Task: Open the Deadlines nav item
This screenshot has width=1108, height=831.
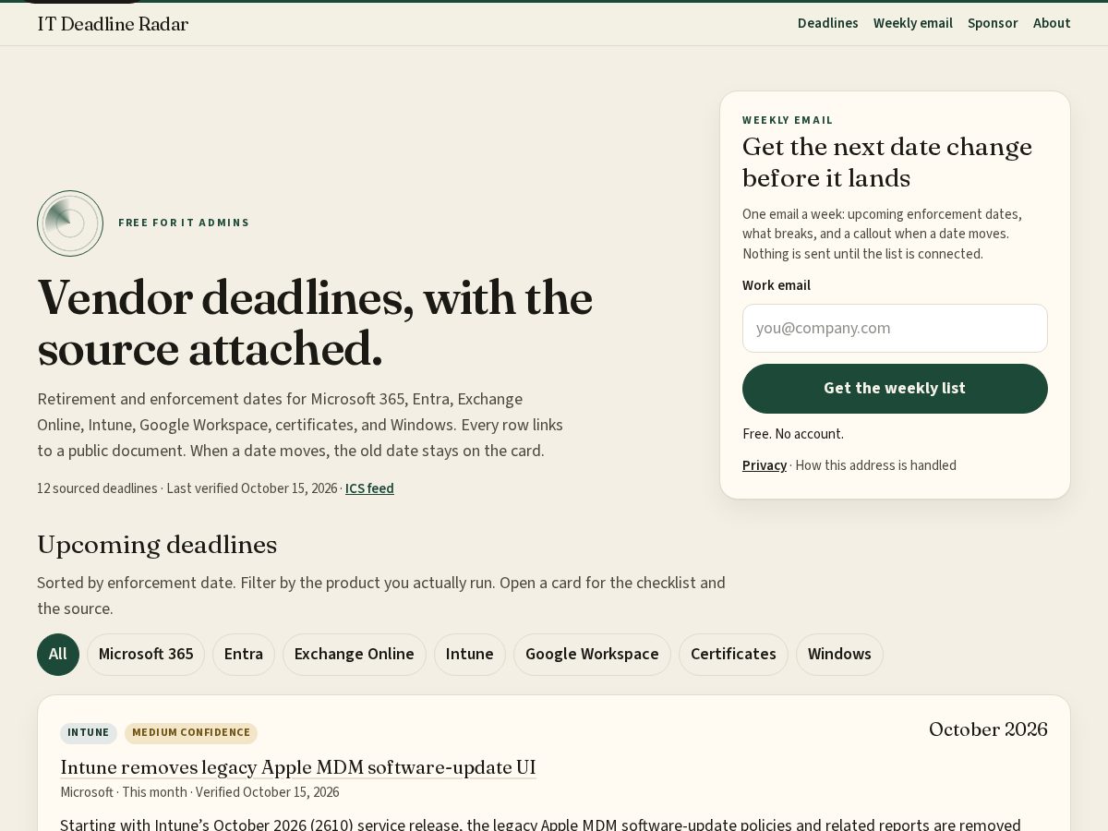Action: (x=827, y=23)
